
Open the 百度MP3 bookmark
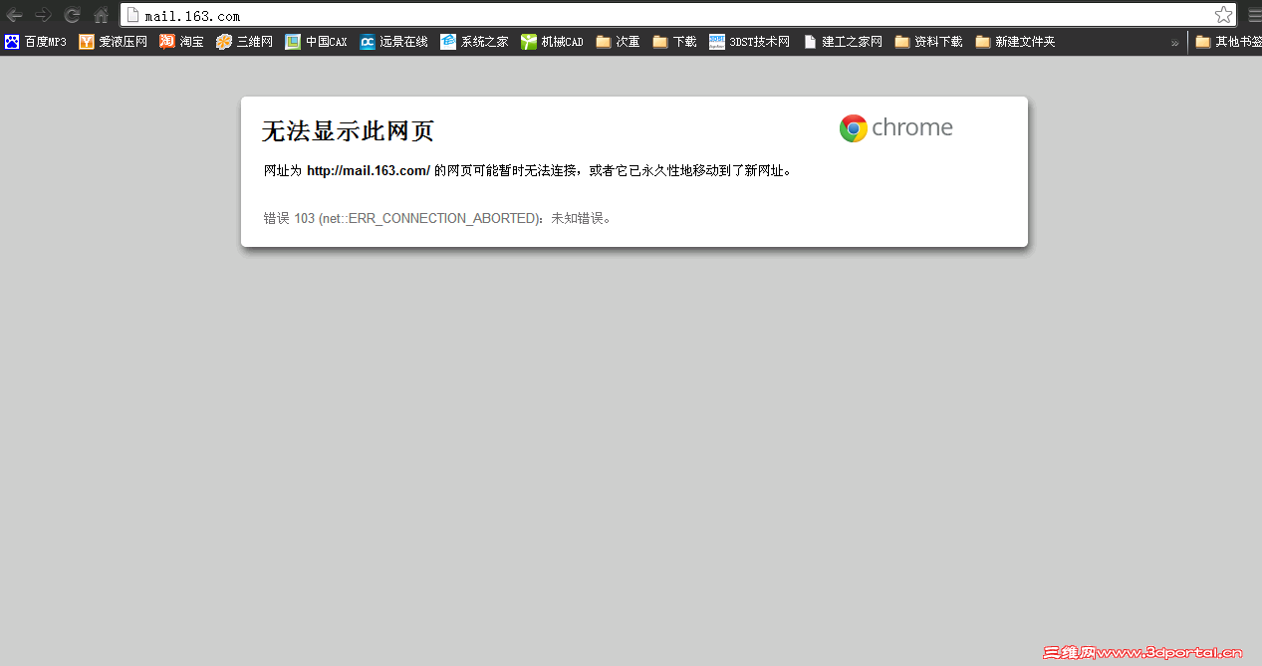pos(36,42)
